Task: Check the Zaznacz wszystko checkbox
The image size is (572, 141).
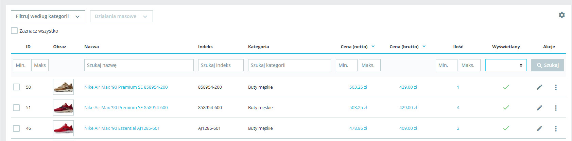Action: (x=14, y=31)
